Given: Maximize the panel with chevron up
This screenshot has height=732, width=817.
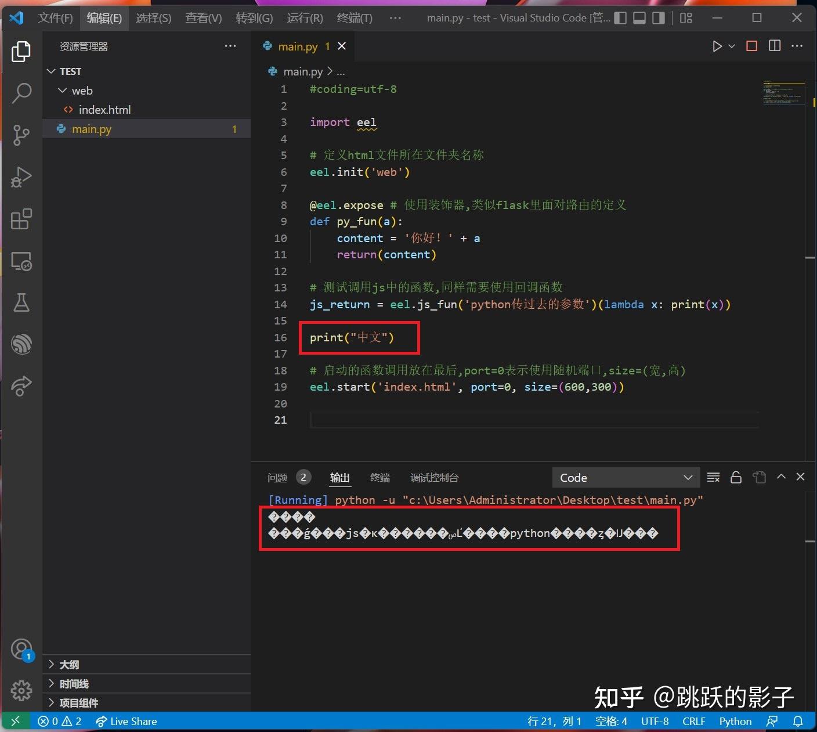Looking at the screenshot, I should pos(781,477).
